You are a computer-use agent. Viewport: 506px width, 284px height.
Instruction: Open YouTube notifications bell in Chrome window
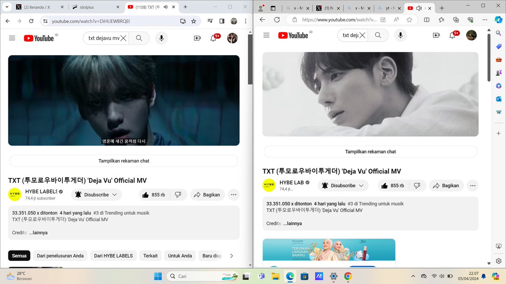[214, 38]
